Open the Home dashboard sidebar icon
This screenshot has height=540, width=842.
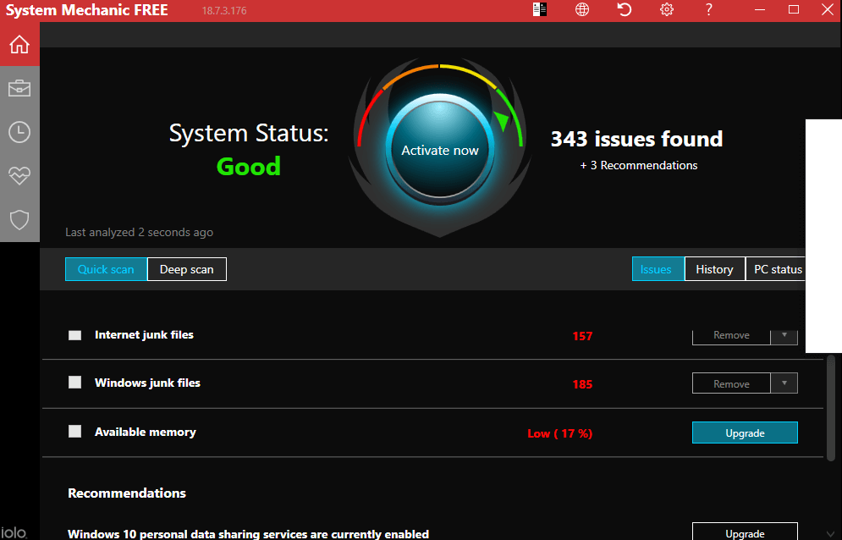(x=19, y=44)
